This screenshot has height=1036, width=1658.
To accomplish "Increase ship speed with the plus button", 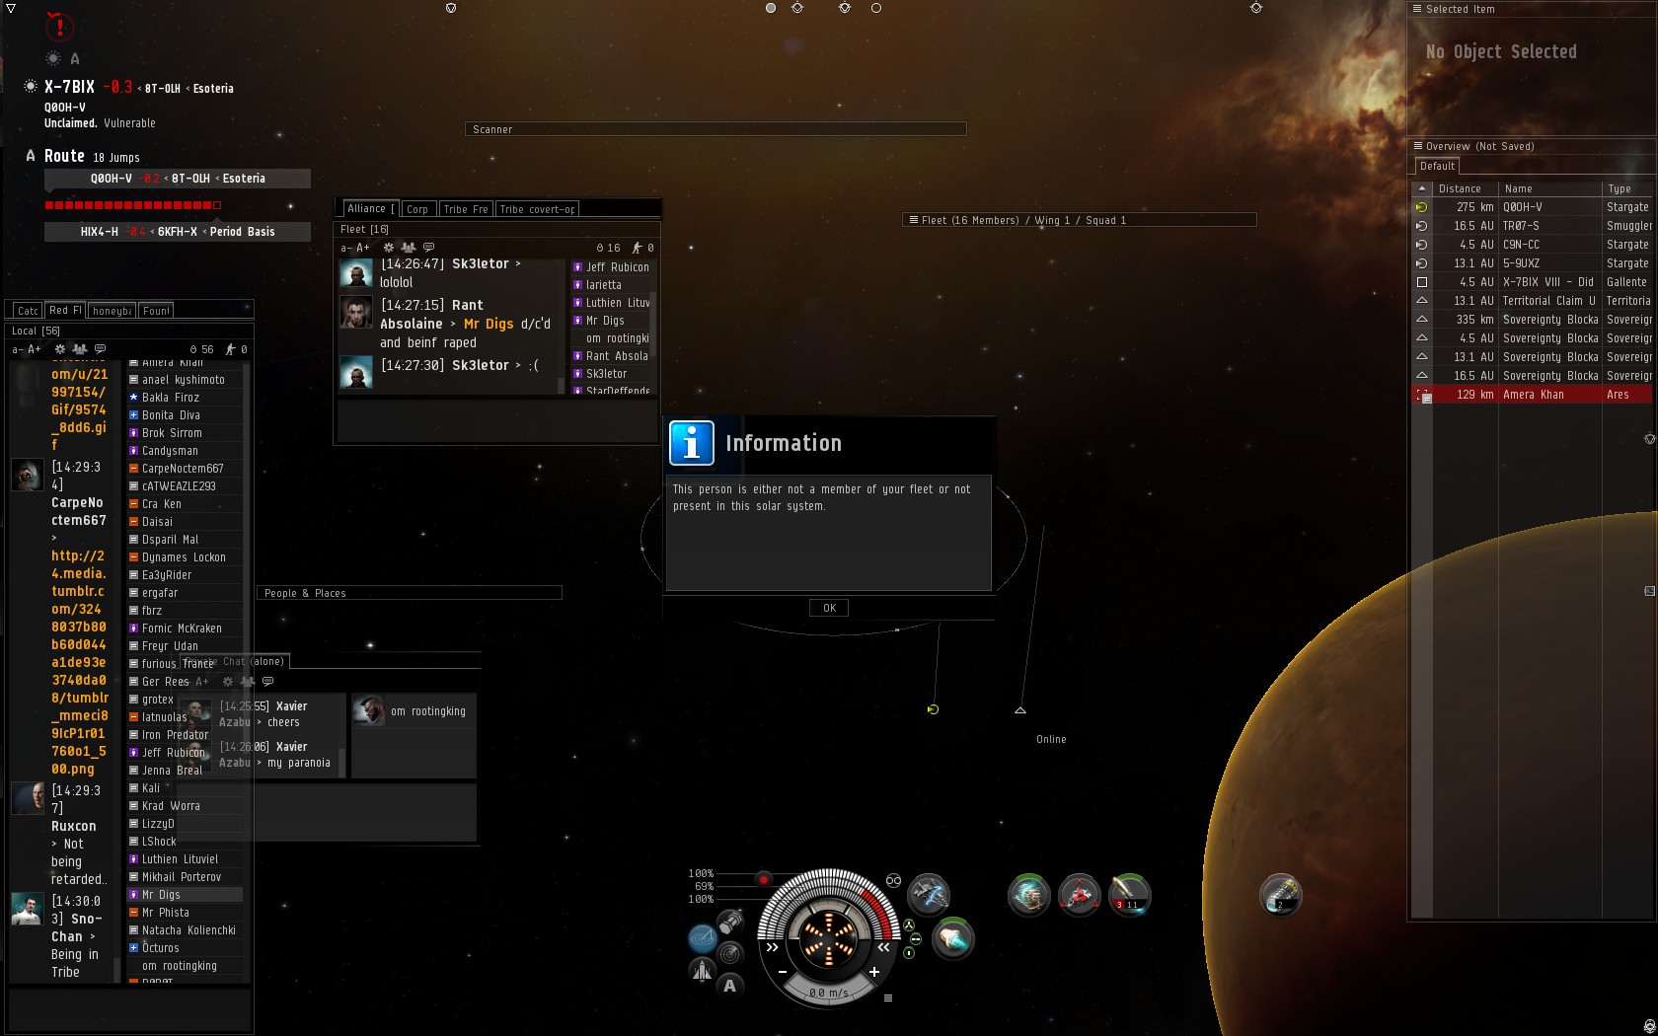I will coord(873,972).
